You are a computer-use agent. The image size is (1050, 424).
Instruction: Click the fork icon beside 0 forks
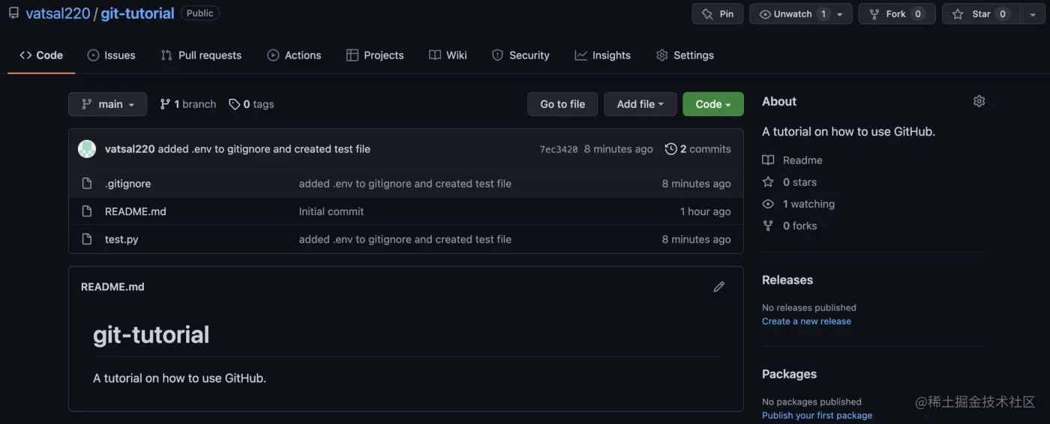[768, 225]
